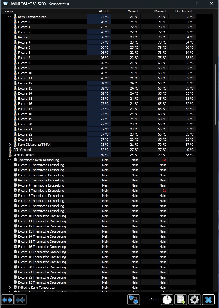
Task: Click round icon of E-core 12 Thermische Drosselung
Action: point(15,226)
